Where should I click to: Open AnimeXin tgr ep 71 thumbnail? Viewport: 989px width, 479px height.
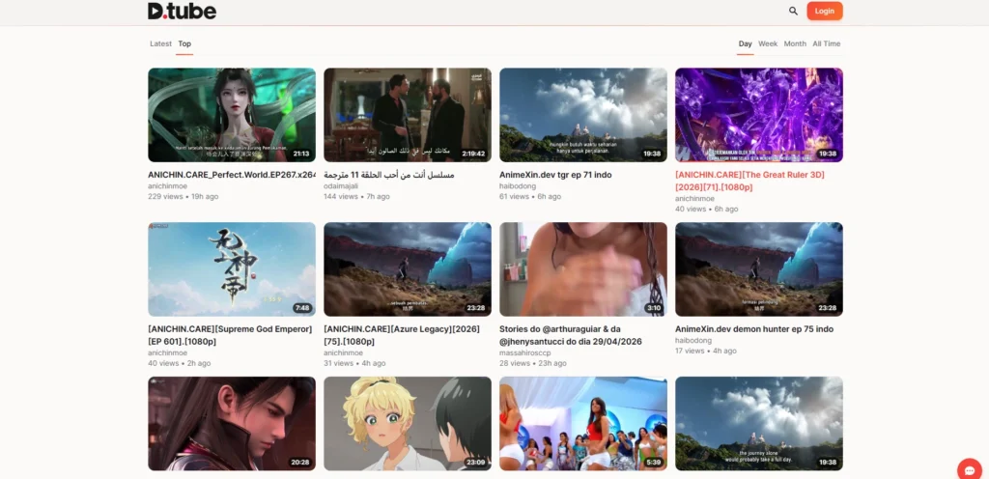(582, 115)
